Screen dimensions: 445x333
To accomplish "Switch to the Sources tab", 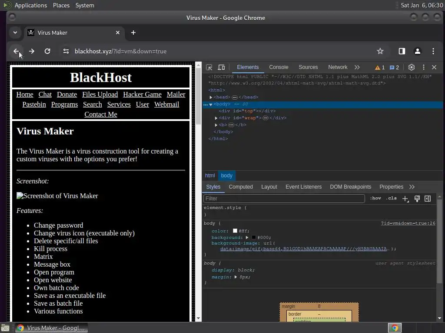I will (x=308, y=67).
